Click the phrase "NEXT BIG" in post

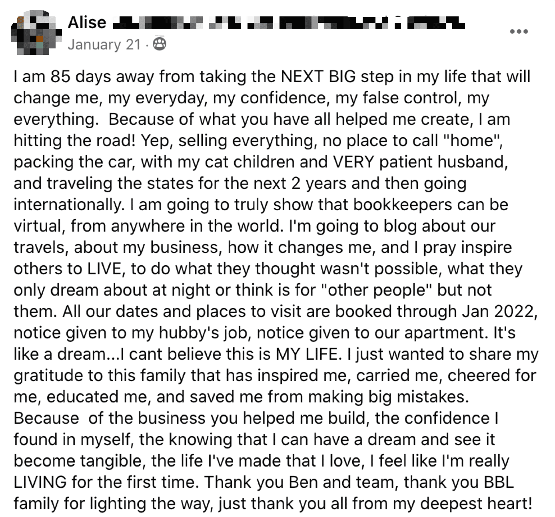[318, 76]
